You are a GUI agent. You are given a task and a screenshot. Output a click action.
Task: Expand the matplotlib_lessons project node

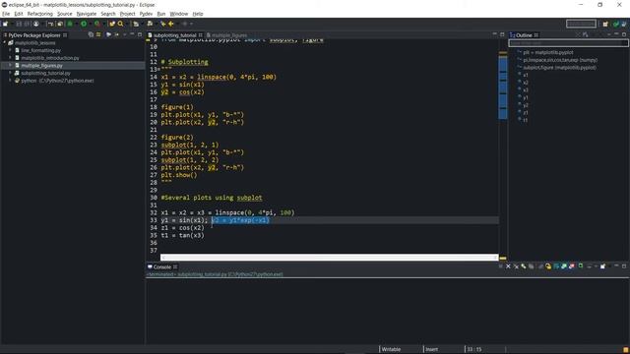coord(4,42)
